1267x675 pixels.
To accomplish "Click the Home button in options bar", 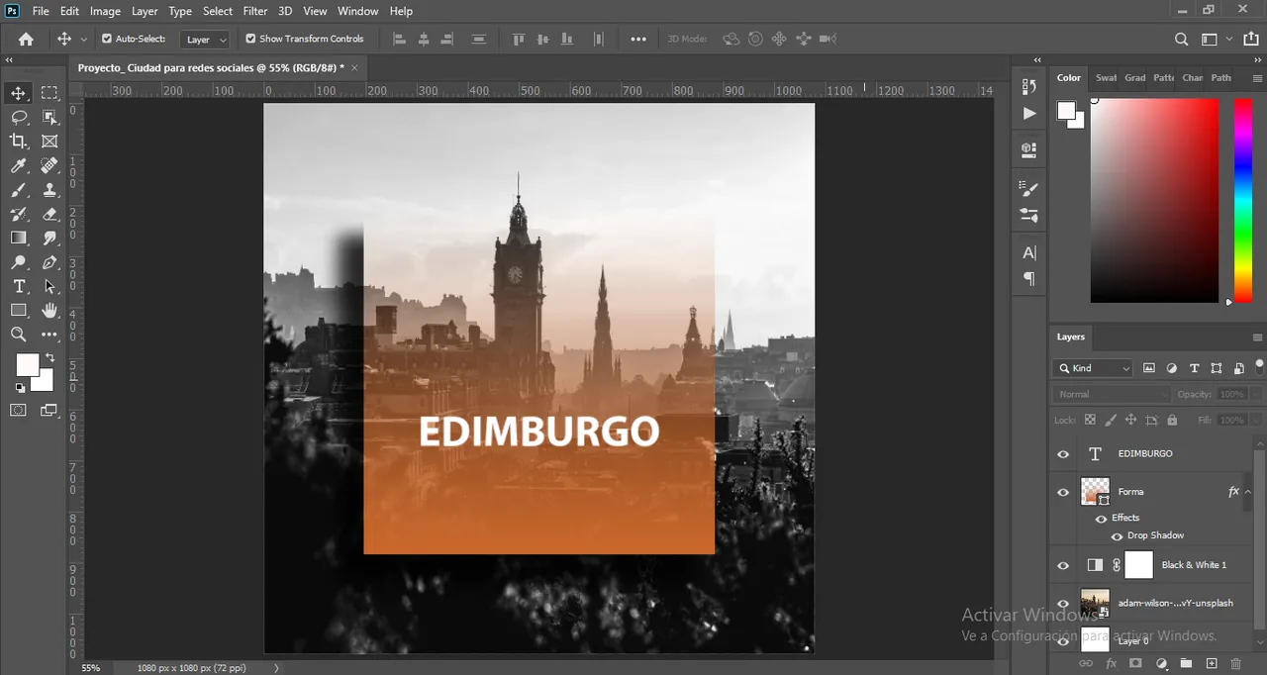I will coord(26,40).
